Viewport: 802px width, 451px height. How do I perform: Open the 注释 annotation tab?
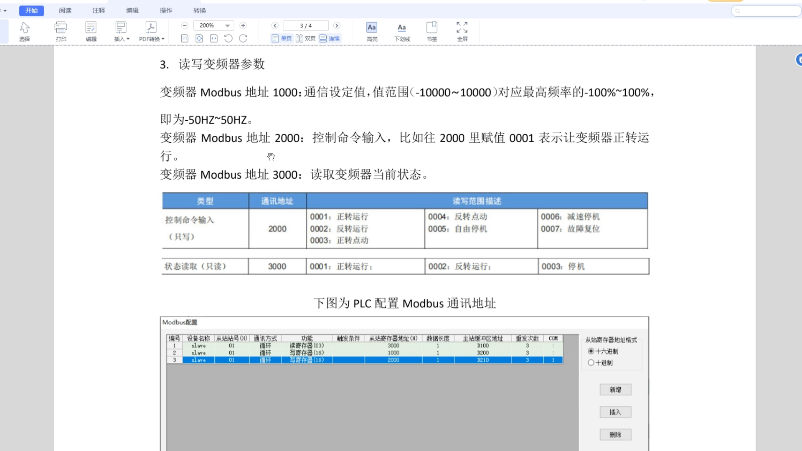click(x=98, y=10)
